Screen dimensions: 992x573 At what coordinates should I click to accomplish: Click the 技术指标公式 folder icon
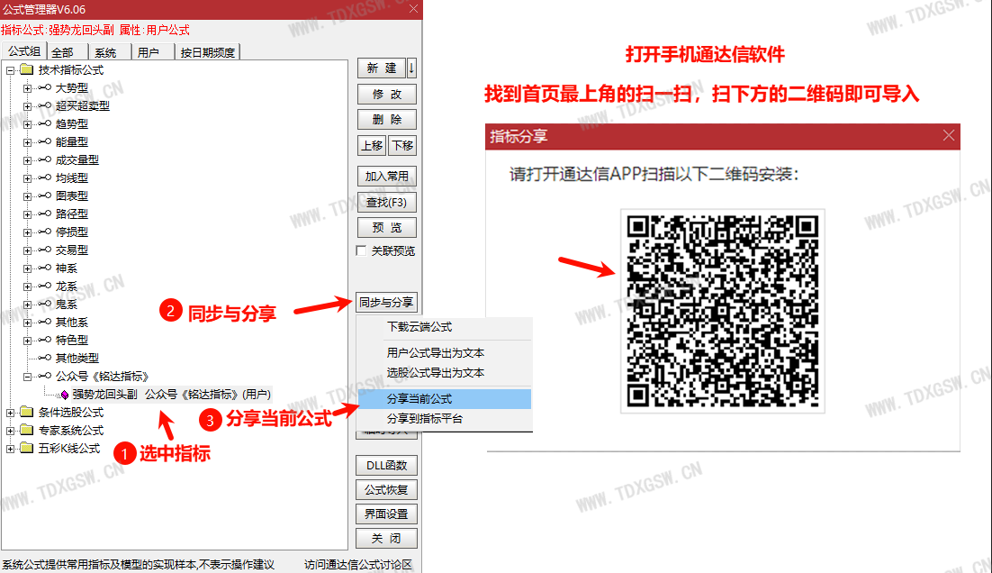pyautogui.click(x=27, y=69)
